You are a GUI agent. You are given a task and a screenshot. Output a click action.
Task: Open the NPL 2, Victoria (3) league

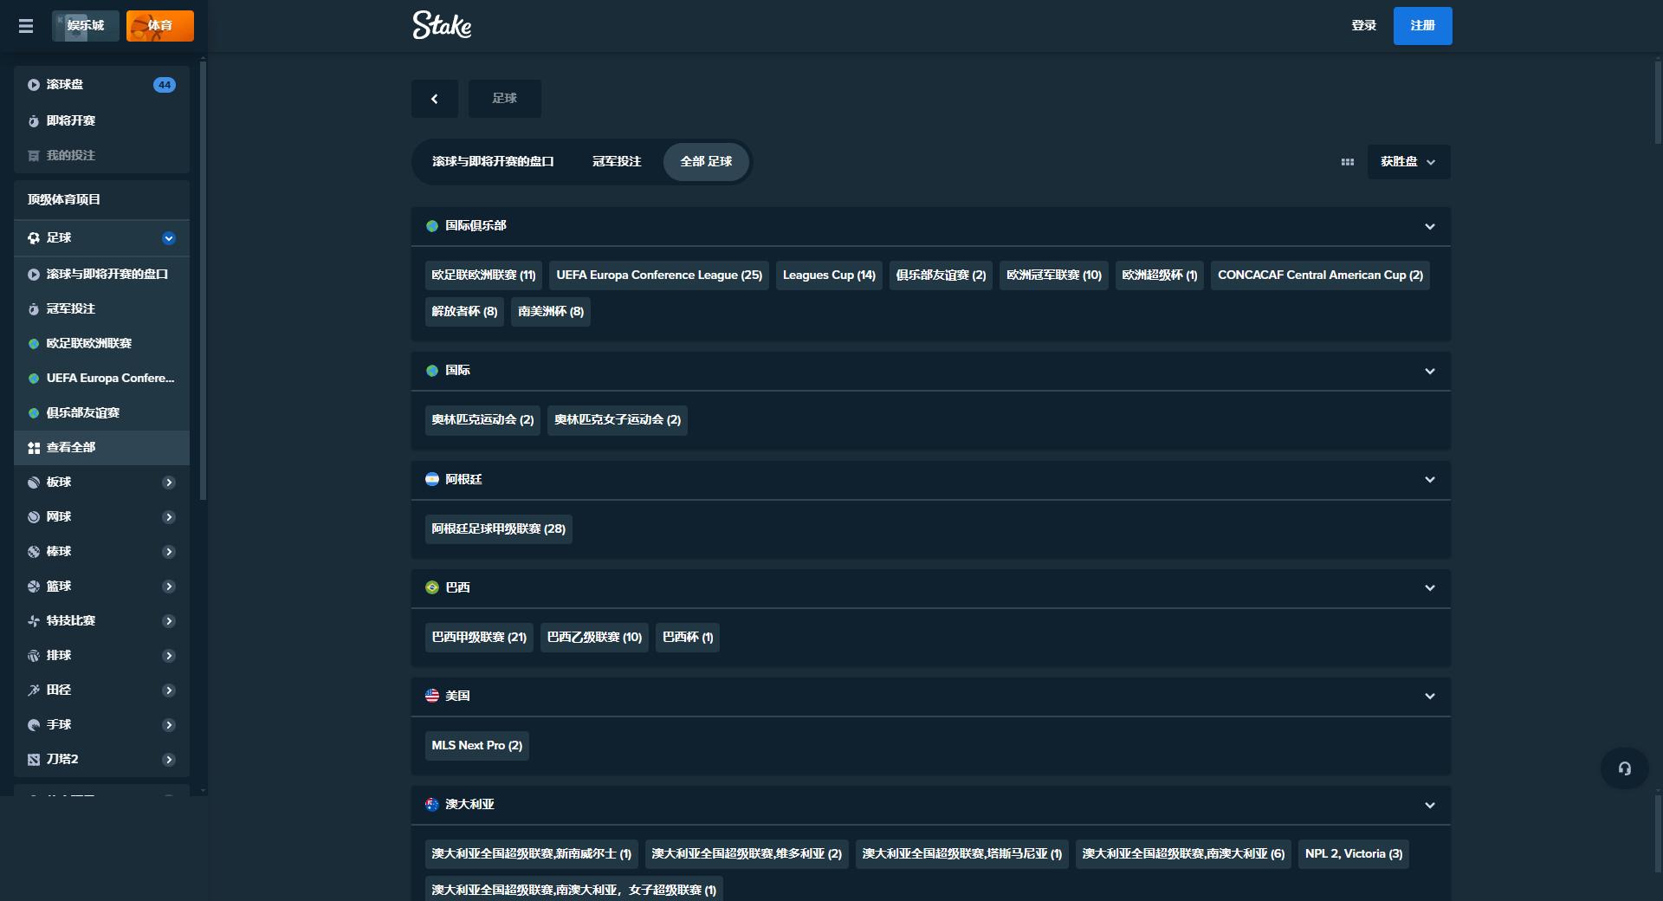pyautogui.click(x=1354, y=854)
